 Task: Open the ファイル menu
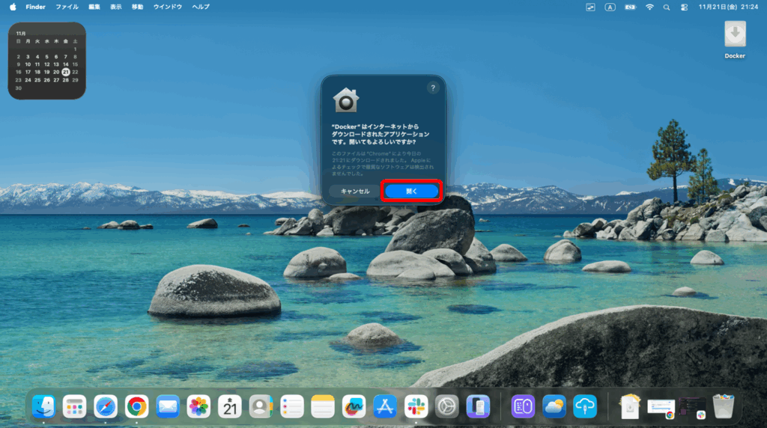pos(67,7)
